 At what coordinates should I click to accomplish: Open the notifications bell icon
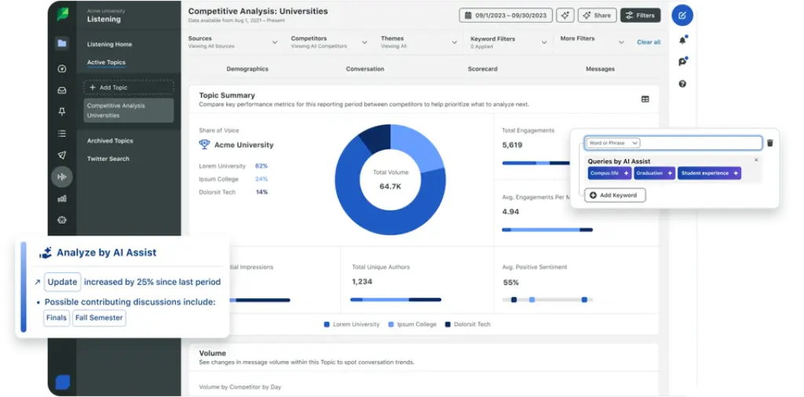point(682,40)
